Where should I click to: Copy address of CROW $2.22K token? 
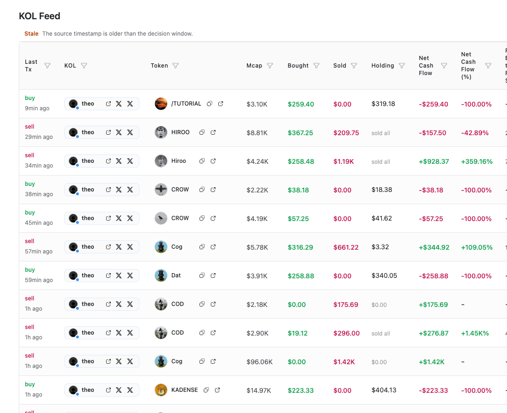click(x=202, y=190)
